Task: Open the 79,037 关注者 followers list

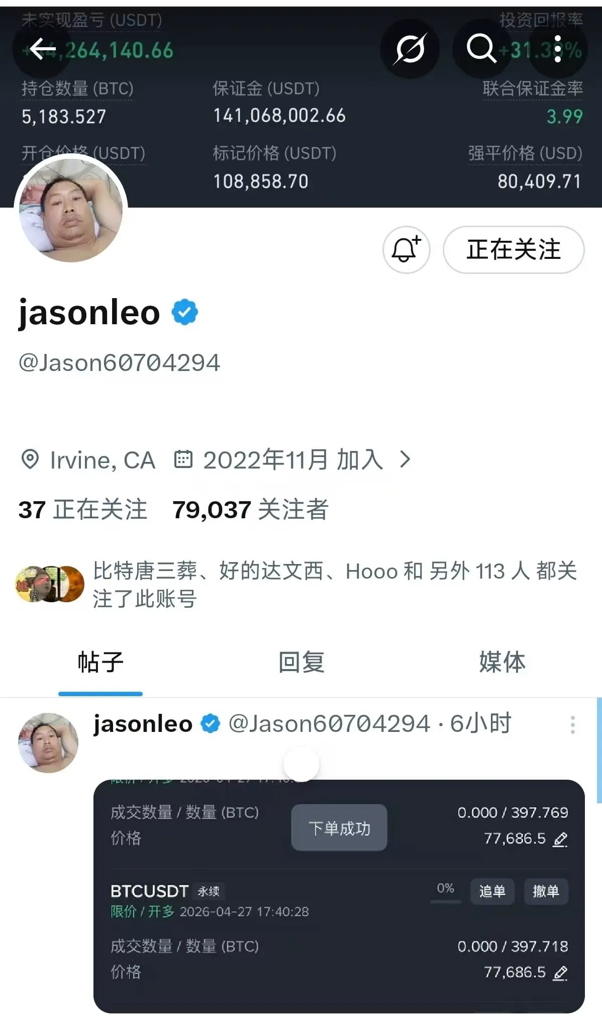Action: pos(250,509)
